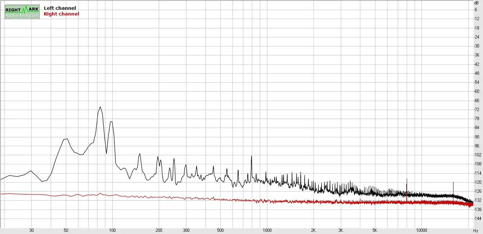Select the Left channel legend label
Viewport: 483px width, 234px height.
point(60,8)
